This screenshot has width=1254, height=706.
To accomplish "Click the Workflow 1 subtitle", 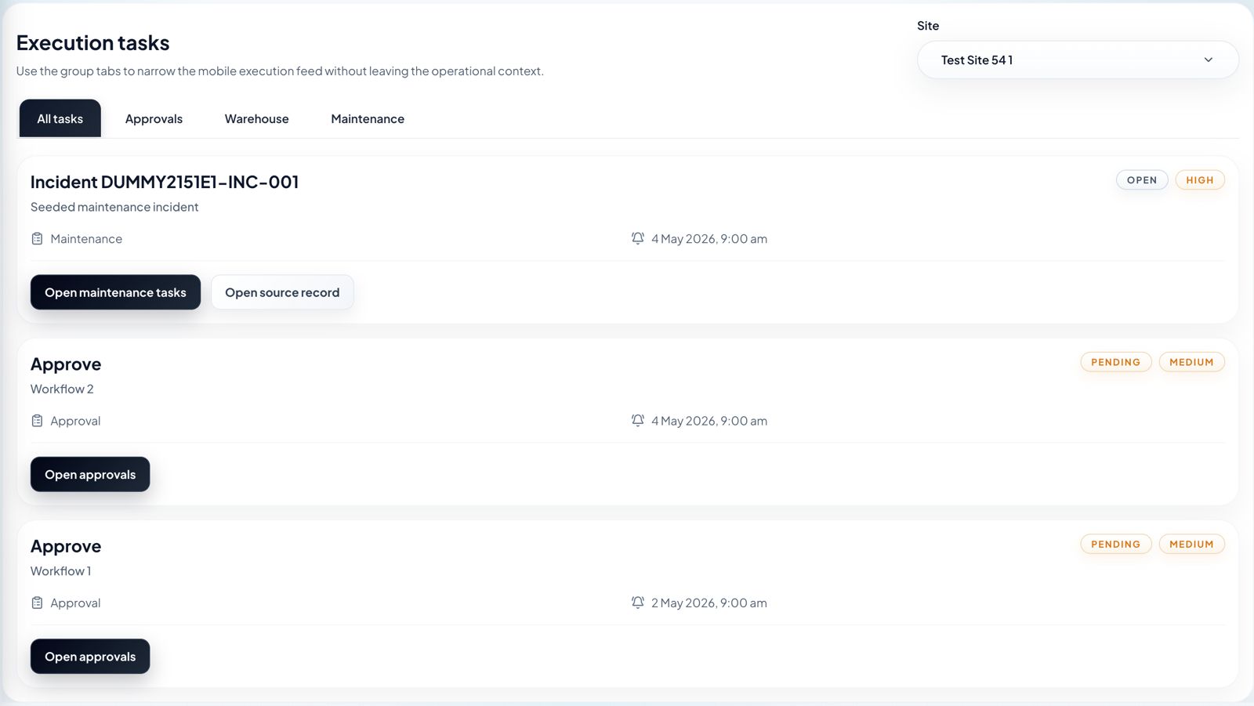I will click(x=61, y=571).
